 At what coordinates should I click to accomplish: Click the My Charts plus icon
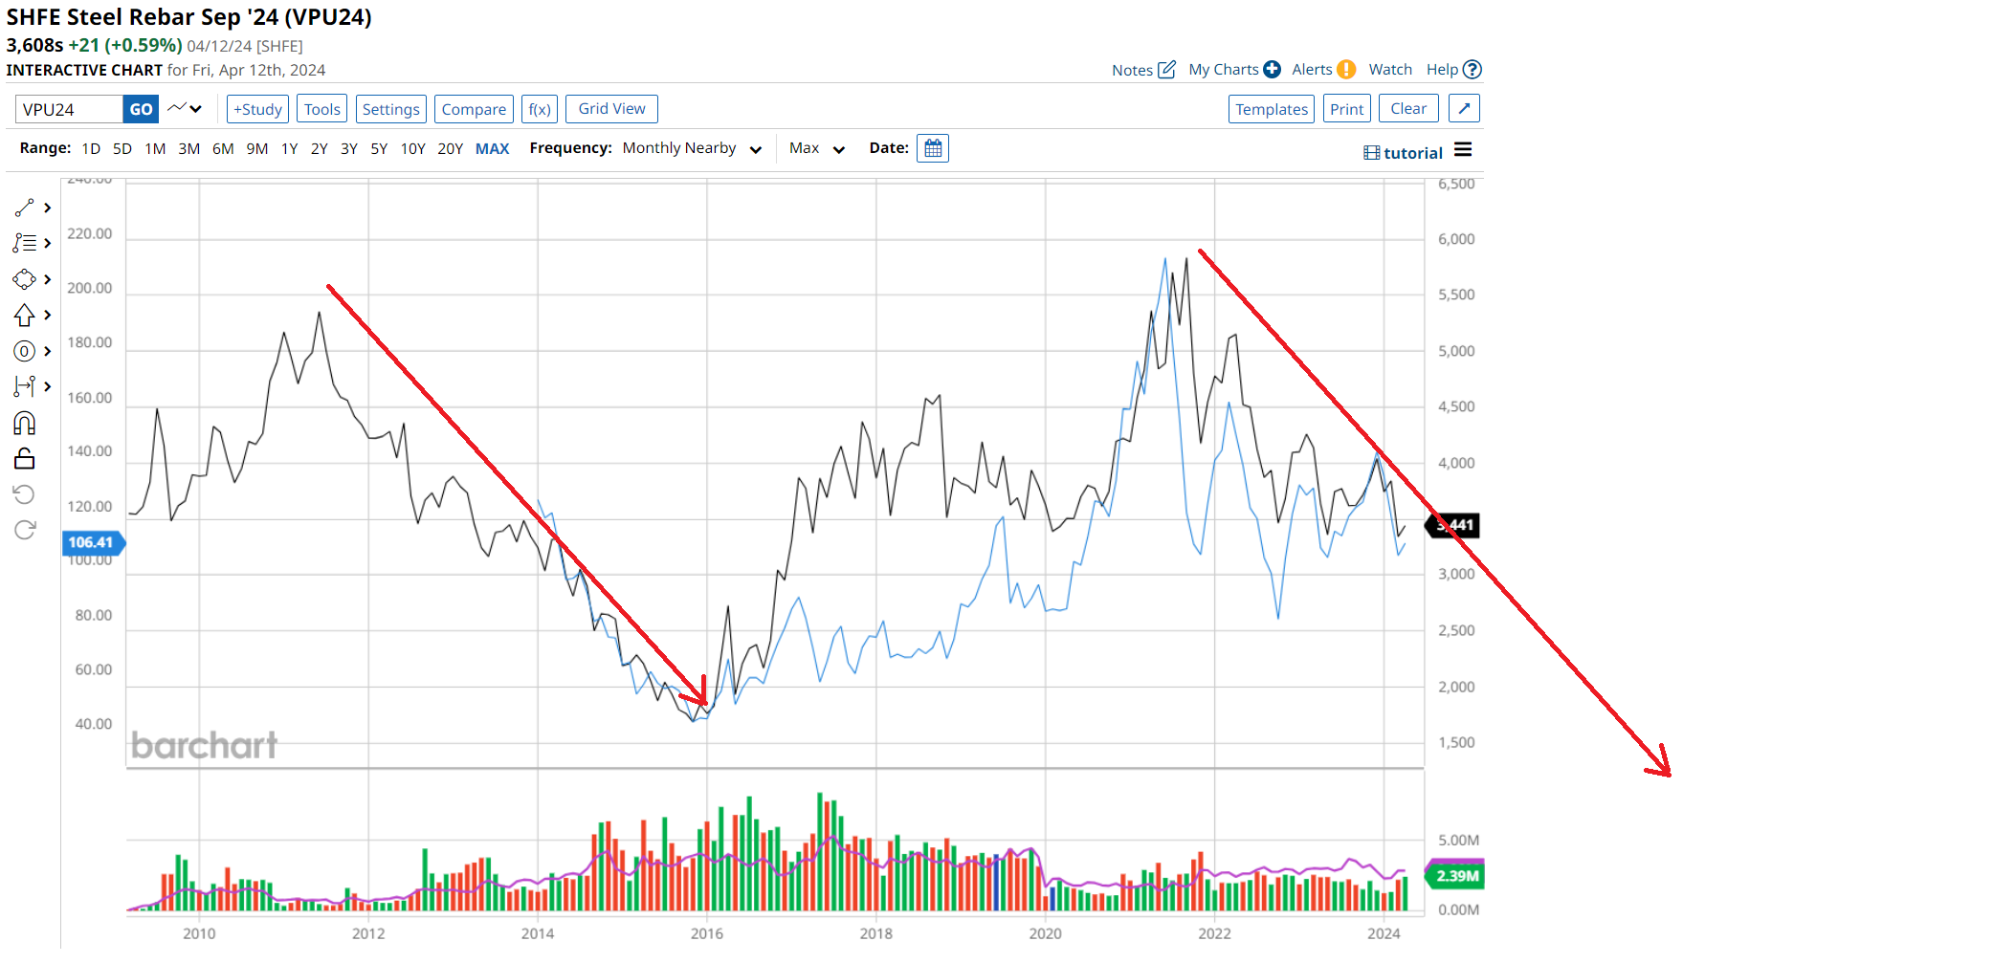(x=1272, y=69)
